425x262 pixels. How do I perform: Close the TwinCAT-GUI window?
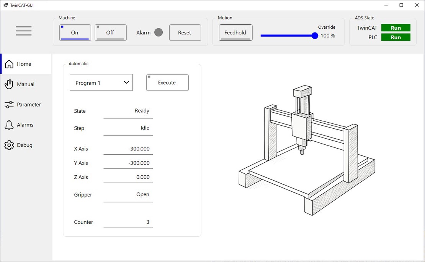[x=417, y=5]
